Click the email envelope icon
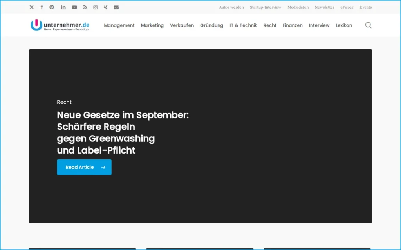 tap(116, 7)
